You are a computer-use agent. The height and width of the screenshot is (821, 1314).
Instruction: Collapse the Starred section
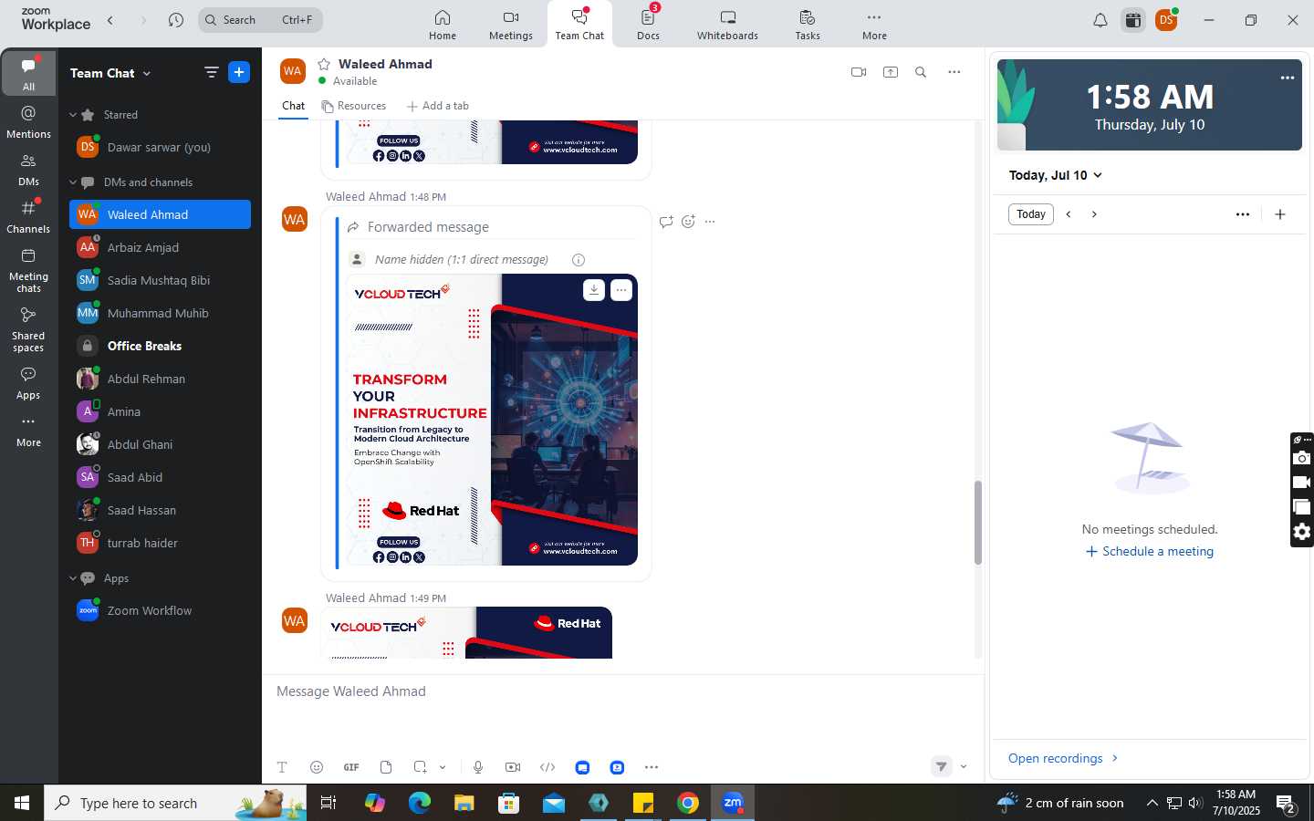[x=73, y=115]
